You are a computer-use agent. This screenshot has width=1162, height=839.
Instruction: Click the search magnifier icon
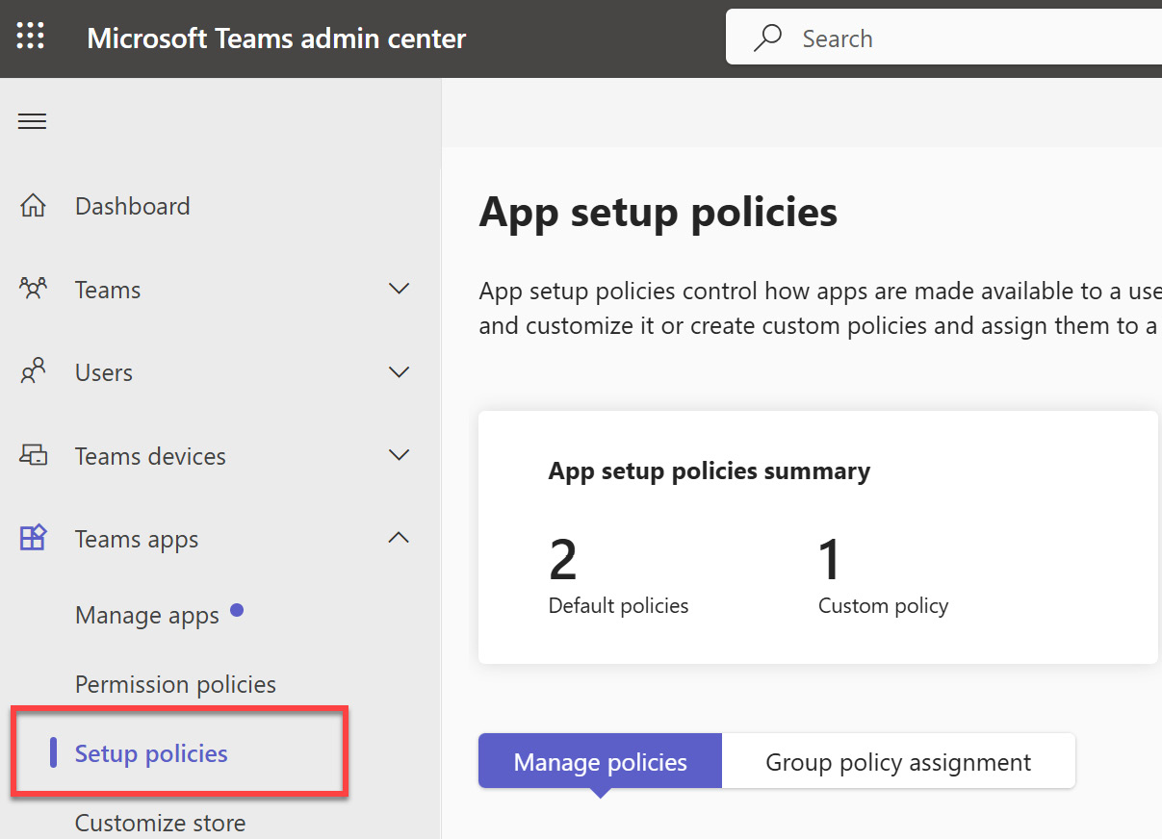(x=767, y=38)
